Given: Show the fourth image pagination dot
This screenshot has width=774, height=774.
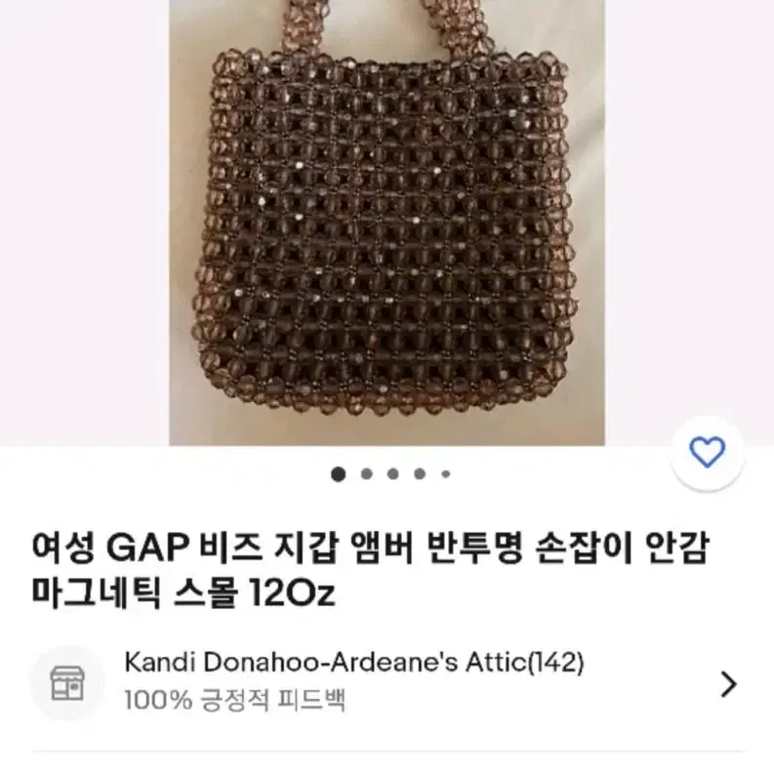Looking at the screenshot, I should (x=420, y=474).
